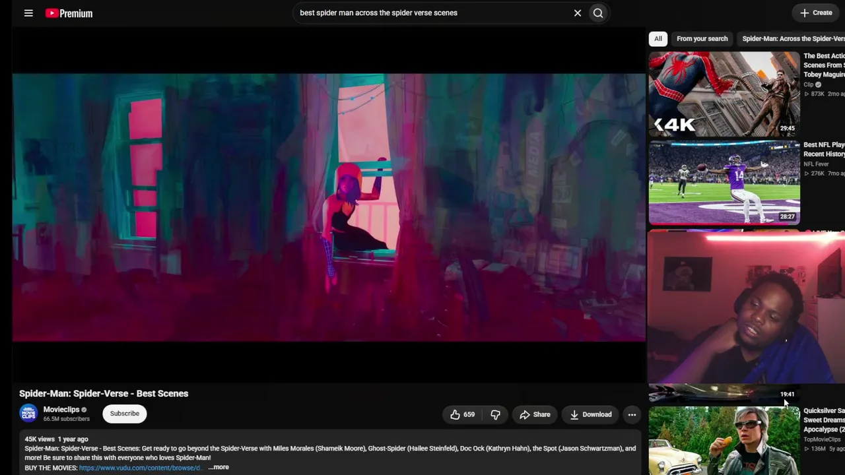The image size is (845, 475).
Task: Open the Create button
Action: [816, 13]
